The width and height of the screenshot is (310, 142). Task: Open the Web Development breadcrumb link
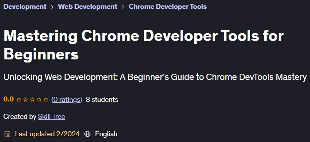point(88,7)
